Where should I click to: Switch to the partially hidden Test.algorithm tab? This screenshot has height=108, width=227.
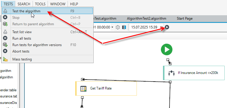[105, 18]
